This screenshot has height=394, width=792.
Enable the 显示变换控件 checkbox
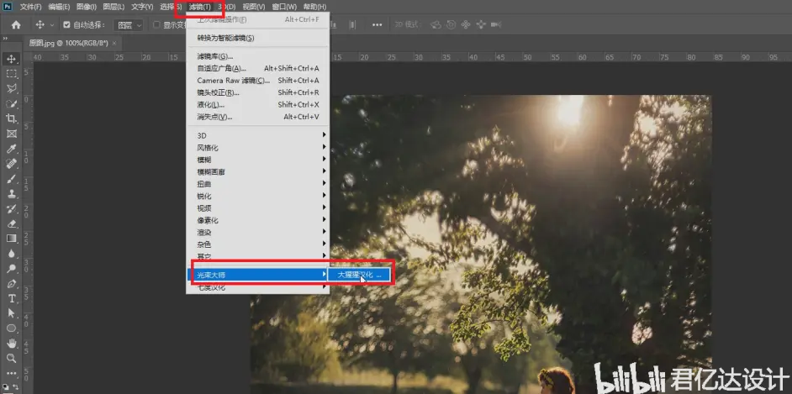(156, 24)
